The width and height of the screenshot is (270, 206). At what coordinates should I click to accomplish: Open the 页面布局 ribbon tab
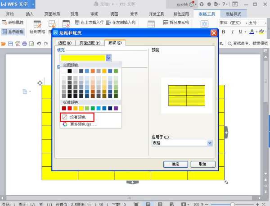click(52, 14)
